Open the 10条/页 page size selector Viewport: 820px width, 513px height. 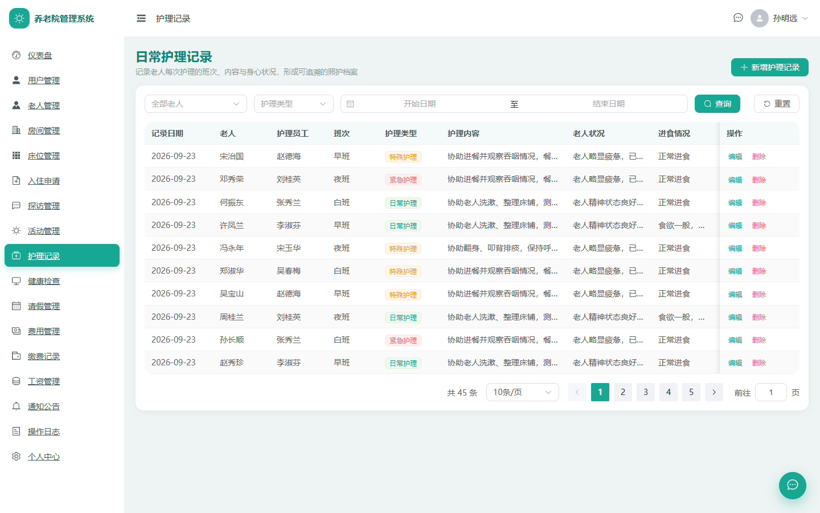(x=523, y=392)
